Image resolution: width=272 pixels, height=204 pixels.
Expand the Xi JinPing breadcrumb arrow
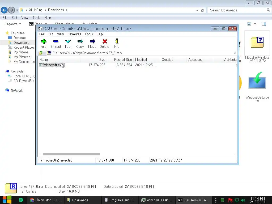[45, 10]
